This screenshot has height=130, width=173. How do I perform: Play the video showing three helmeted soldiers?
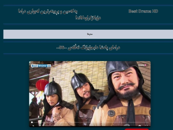click(90, 94)
